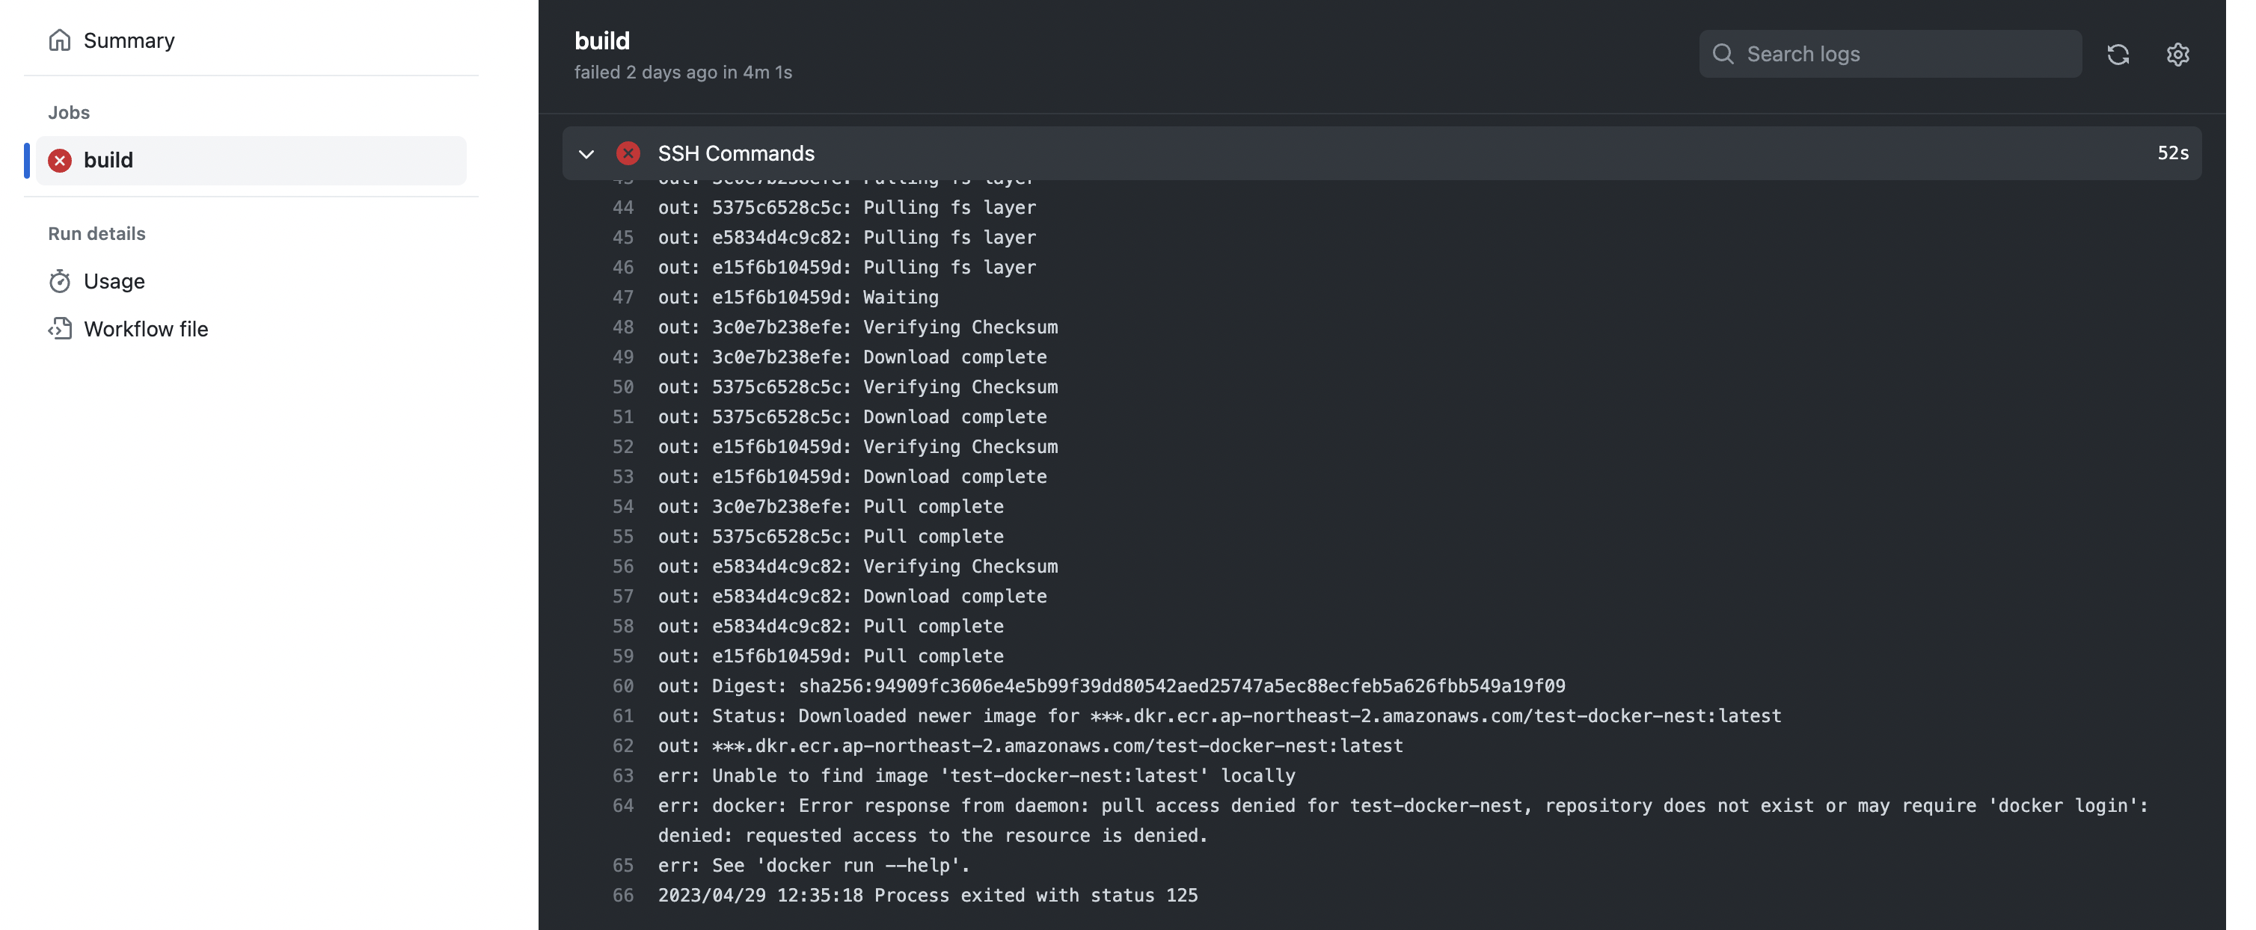Open the Summary page link
2256x930 pixels.
pyautogui.click(x=129, y=40)
